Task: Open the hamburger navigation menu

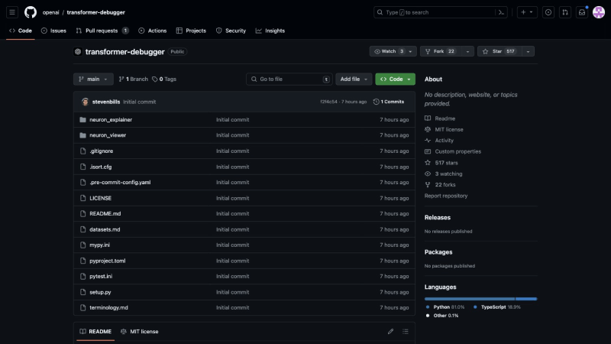Action: click(x=12, y=12)
